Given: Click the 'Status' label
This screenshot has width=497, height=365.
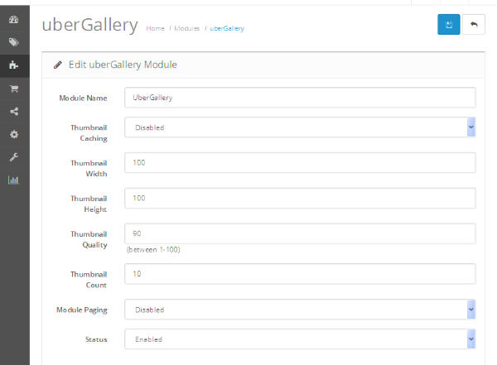Looking at the screenshot, I should [x=96, y=339].
